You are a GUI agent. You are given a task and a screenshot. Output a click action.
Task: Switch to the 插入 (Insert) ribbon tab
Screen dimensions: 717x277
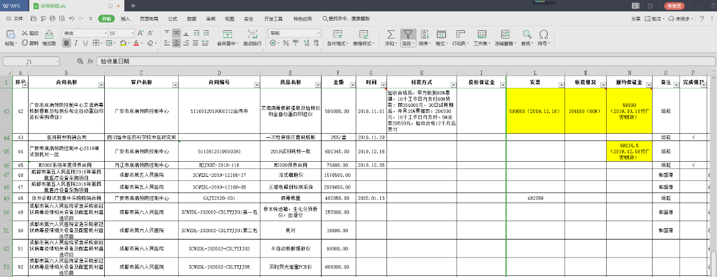(x=125, y=19)
